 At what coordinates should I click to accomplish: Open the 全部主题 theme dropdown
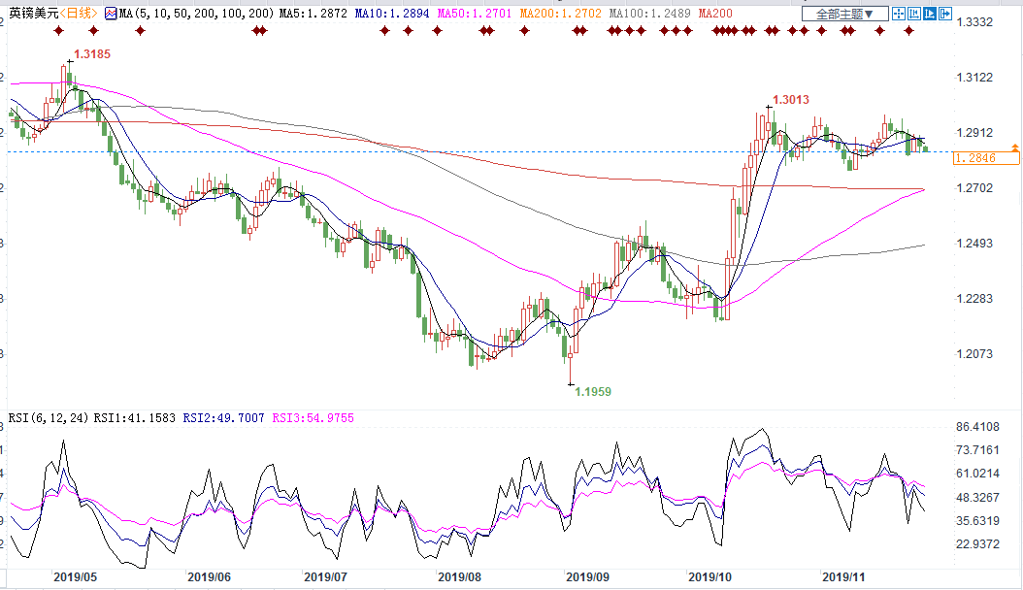point(844,14)
